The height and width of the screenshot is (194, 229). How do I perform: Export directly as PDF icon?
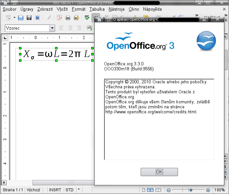tap(60, 18)
